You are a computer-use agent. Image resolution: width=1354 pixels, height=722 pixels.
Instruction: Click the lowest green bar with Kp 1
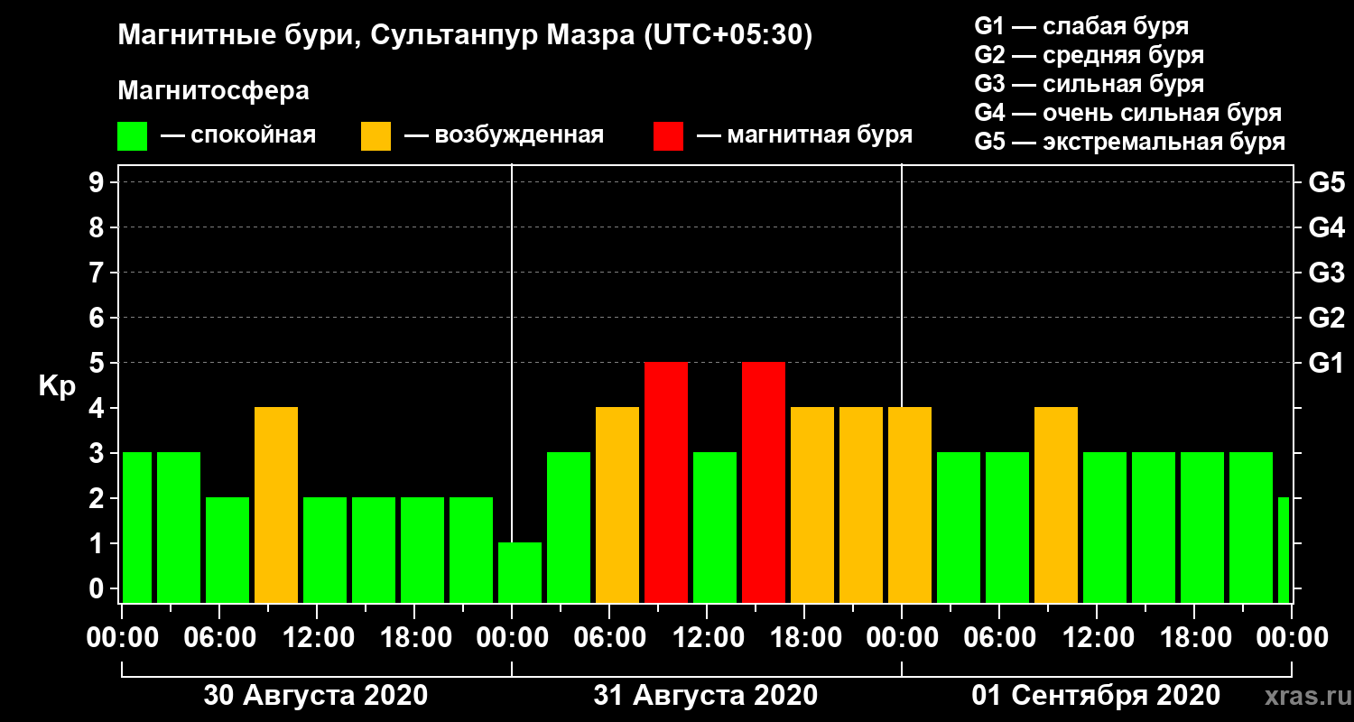[520, 573]
